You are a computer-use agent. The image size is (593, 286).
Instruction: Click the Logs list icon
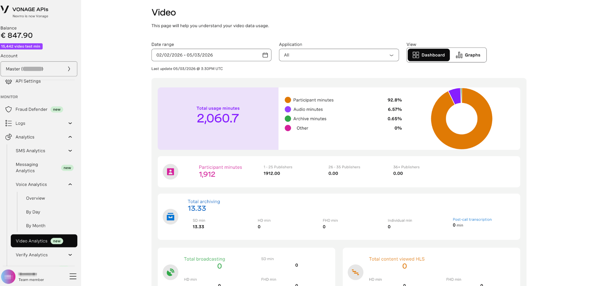pos(9,123)
